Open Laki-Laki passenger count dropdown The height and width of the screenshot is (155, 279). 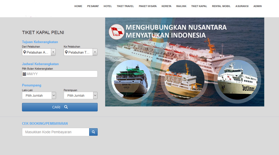tap(39, 95)
